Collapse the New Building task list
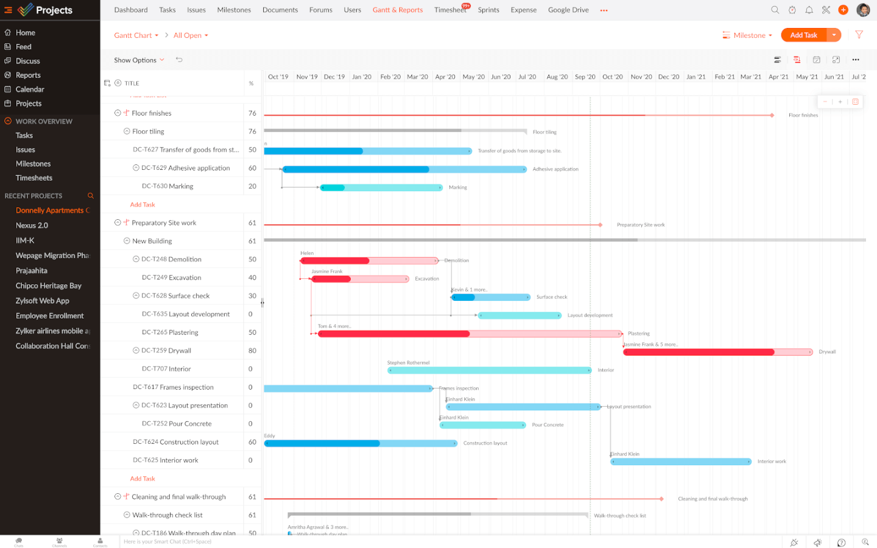Screen dimensions: 877x548 pos(127,241)
